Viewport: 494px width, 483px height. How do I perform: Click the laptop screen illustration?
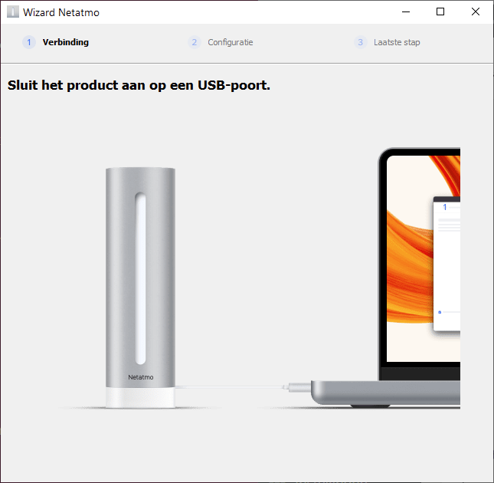click(x=423, y=258)
